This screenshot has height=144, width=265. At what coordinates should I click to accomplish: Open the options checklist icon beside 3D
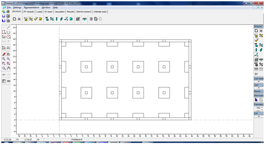(4, 81)
